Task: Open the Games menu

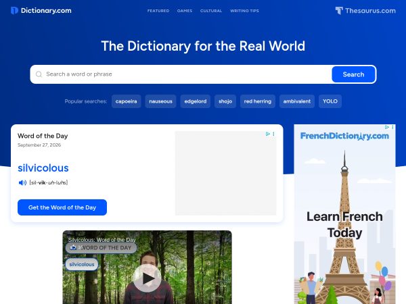Action: (x=185, y=11)
